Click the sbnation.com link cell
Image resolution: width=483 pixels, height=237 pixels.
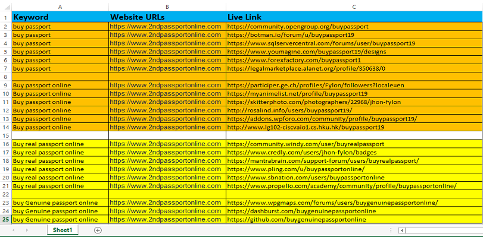pyautogui.click(x=354, y=178)
